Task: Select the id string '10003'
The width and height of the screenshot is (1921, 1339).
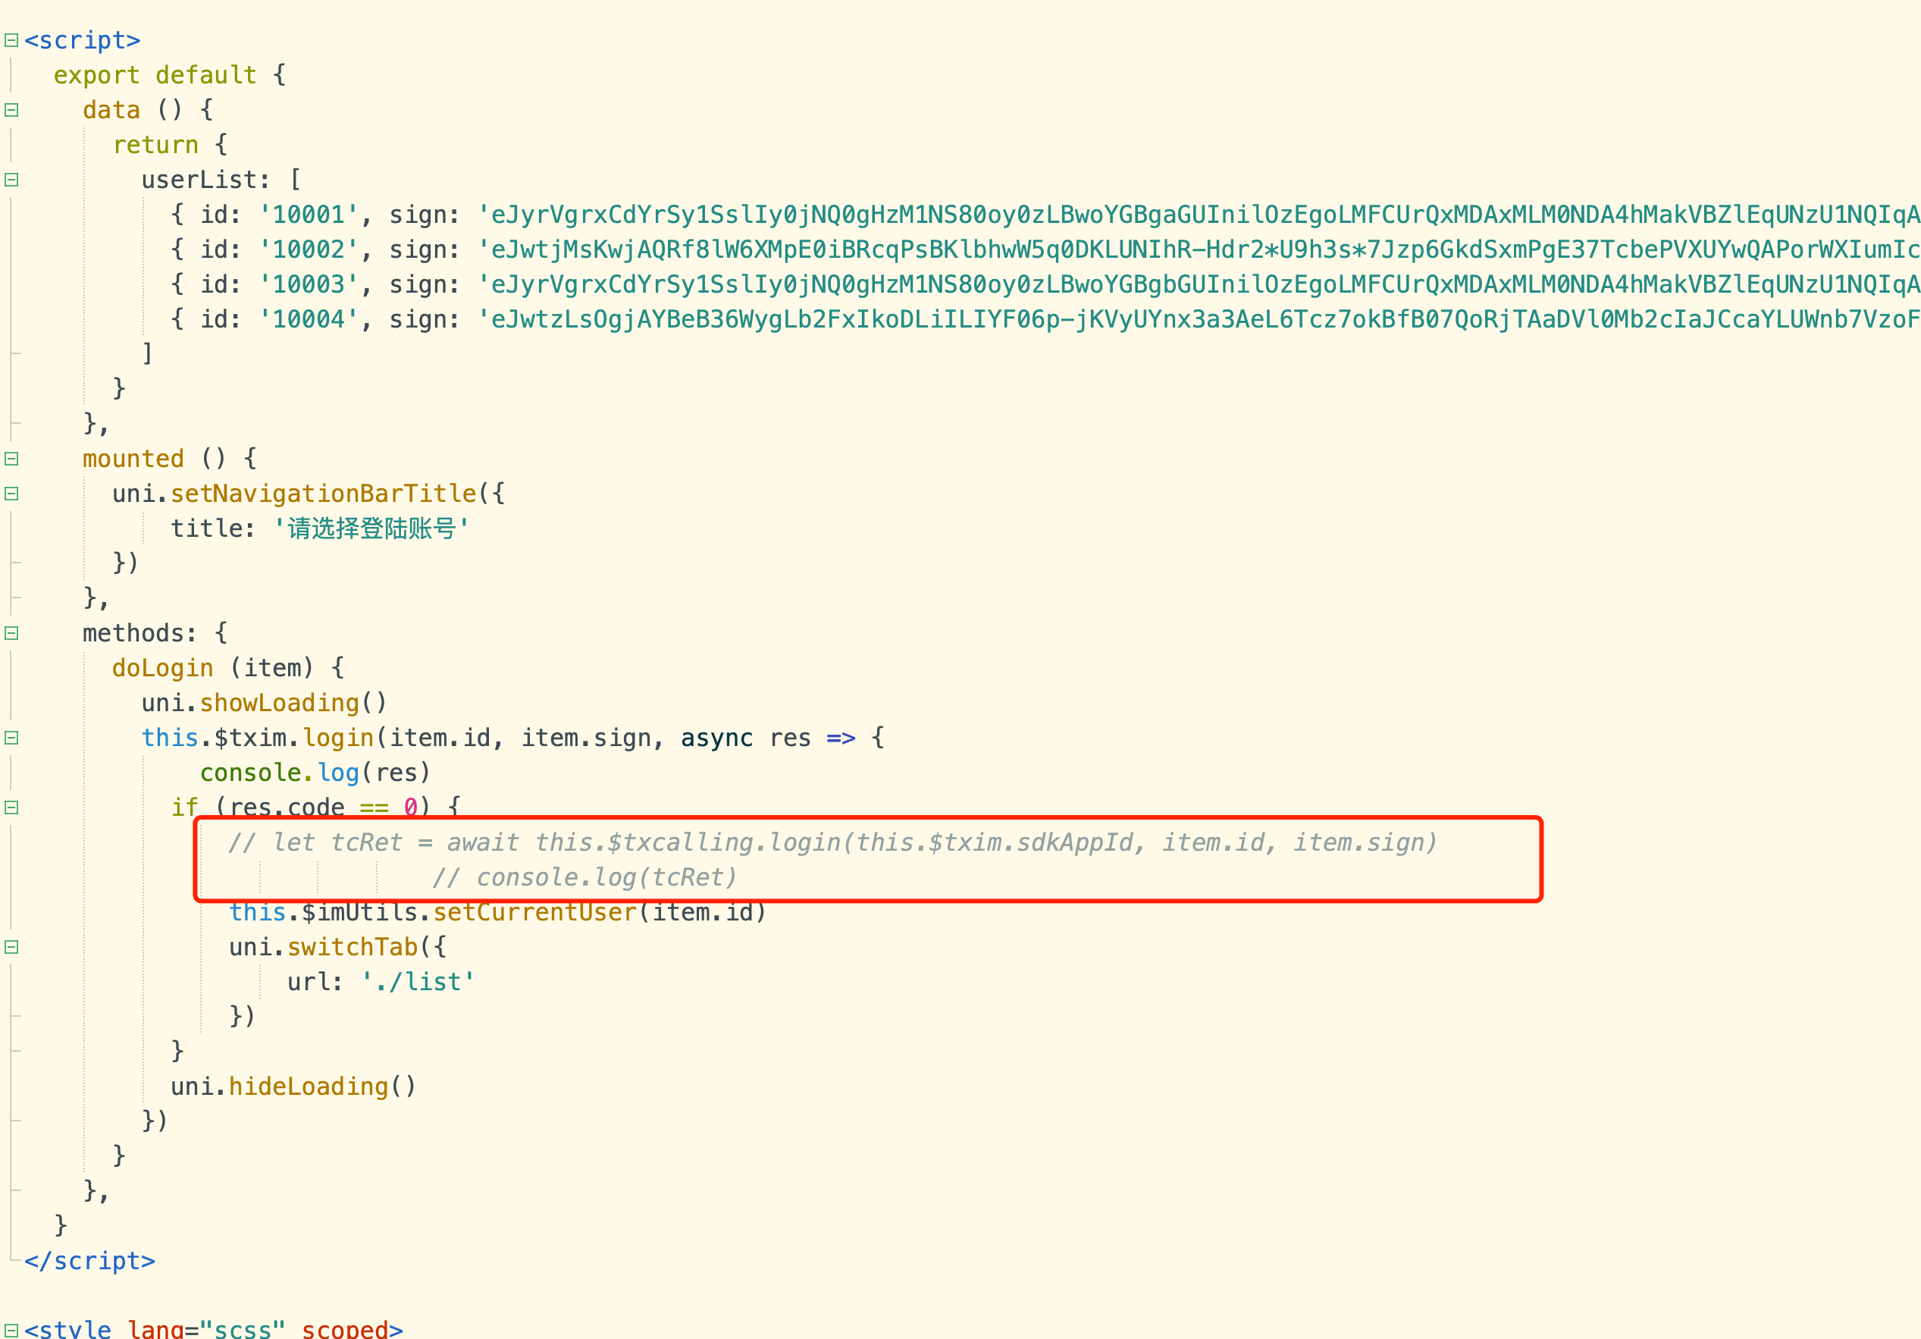Action: [309, 284]
